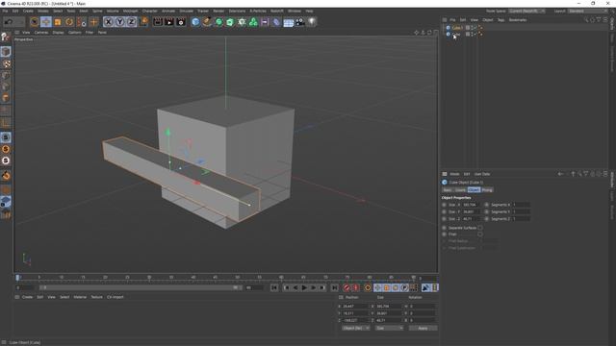Open Material Manager Create menu
The image size is (616, 346).
click(27, 297)
